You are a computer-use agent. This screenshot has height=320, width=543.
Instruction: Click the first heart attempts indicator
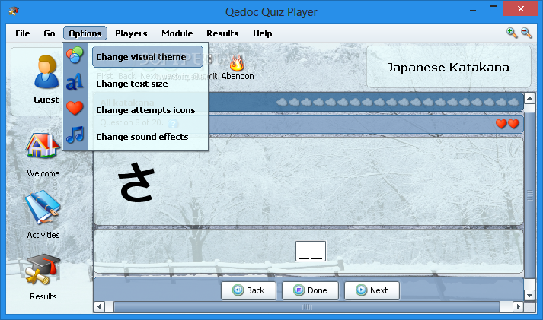[501, 123]
